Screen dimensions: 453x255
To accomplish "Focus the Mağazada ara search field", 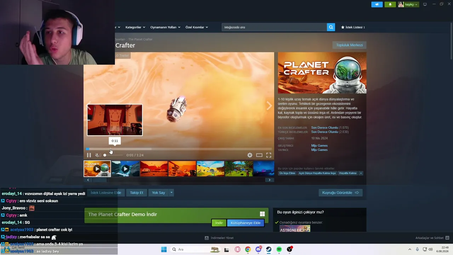I will click(274, 27).
